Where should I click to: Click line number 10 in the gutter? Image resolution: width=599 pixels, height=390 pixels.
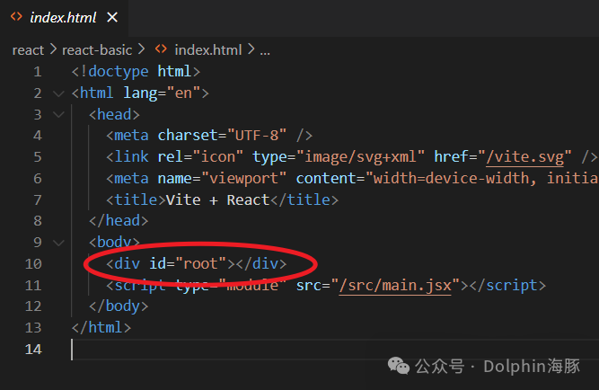[33, 264]
